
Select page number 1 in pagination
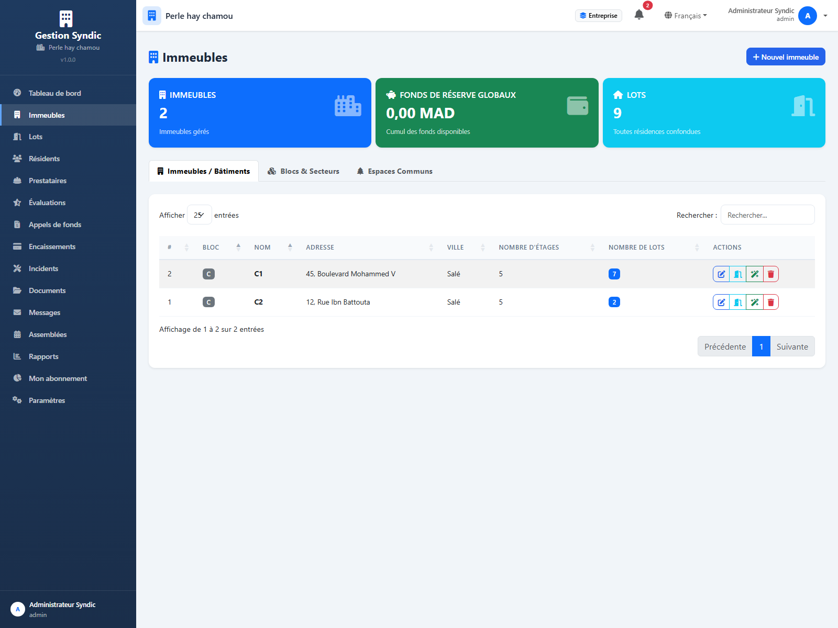click(x=761, y=346)
